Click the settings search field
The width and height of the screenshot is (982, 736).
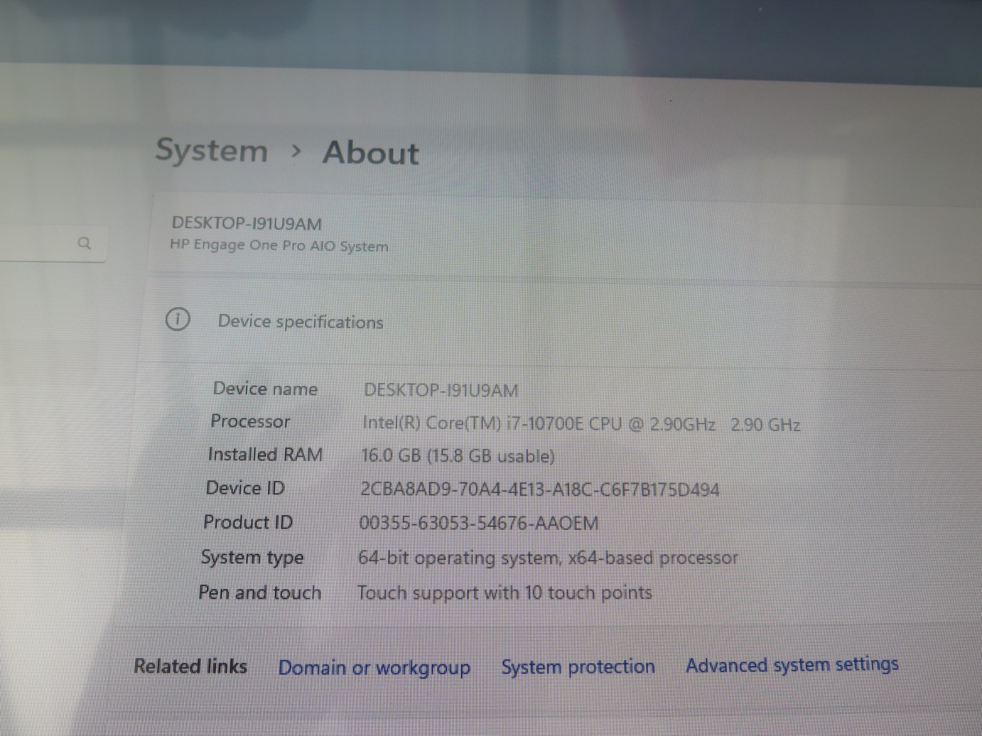tap(52, 243)
